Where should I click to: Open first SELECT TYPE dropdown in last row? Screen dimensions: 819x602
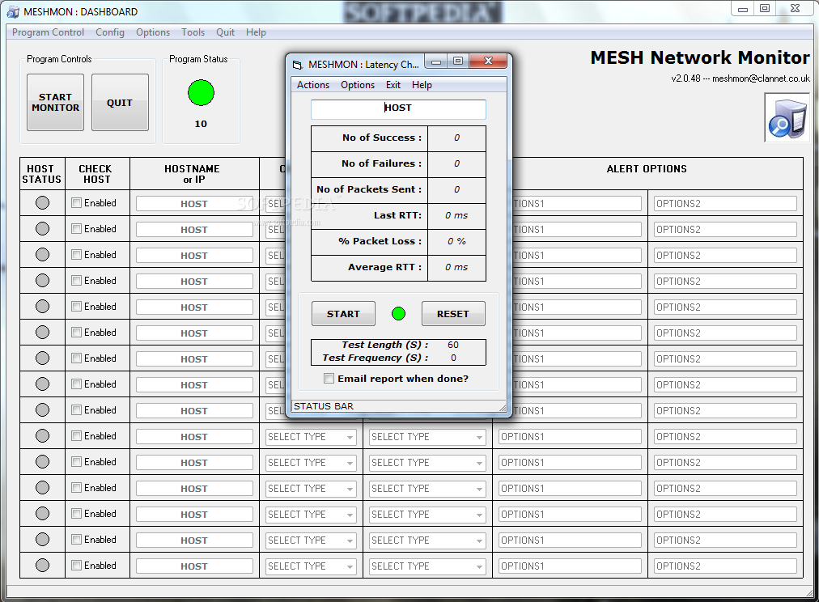[311, 566]
